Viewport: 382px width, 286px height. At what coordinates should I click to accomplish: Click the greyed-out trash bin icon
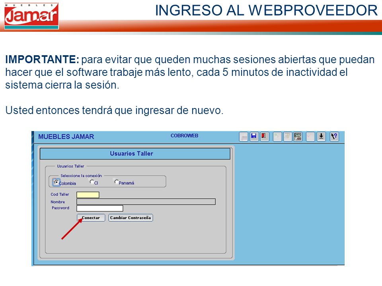click(287, 136)
